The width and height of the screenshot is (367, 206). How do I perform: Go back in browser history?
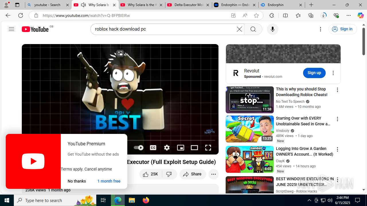coord(8,15)
